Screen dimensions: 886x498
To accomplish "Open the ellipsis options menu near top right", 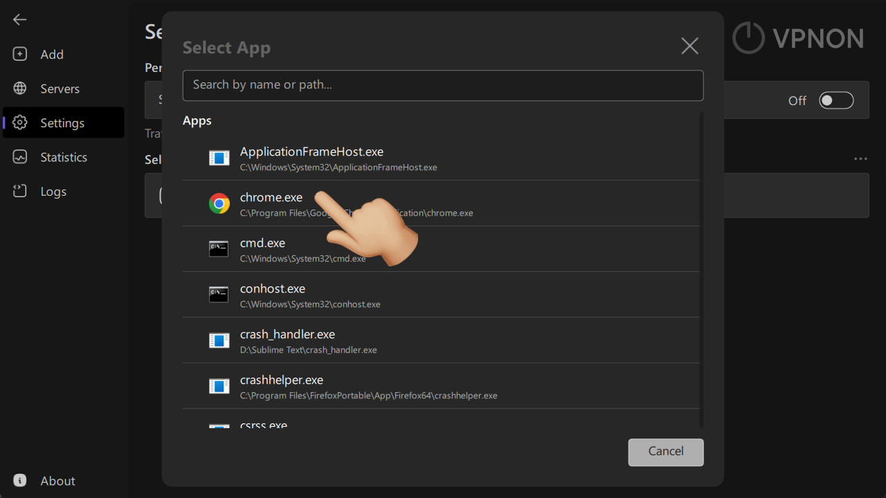I will [860, 158].
